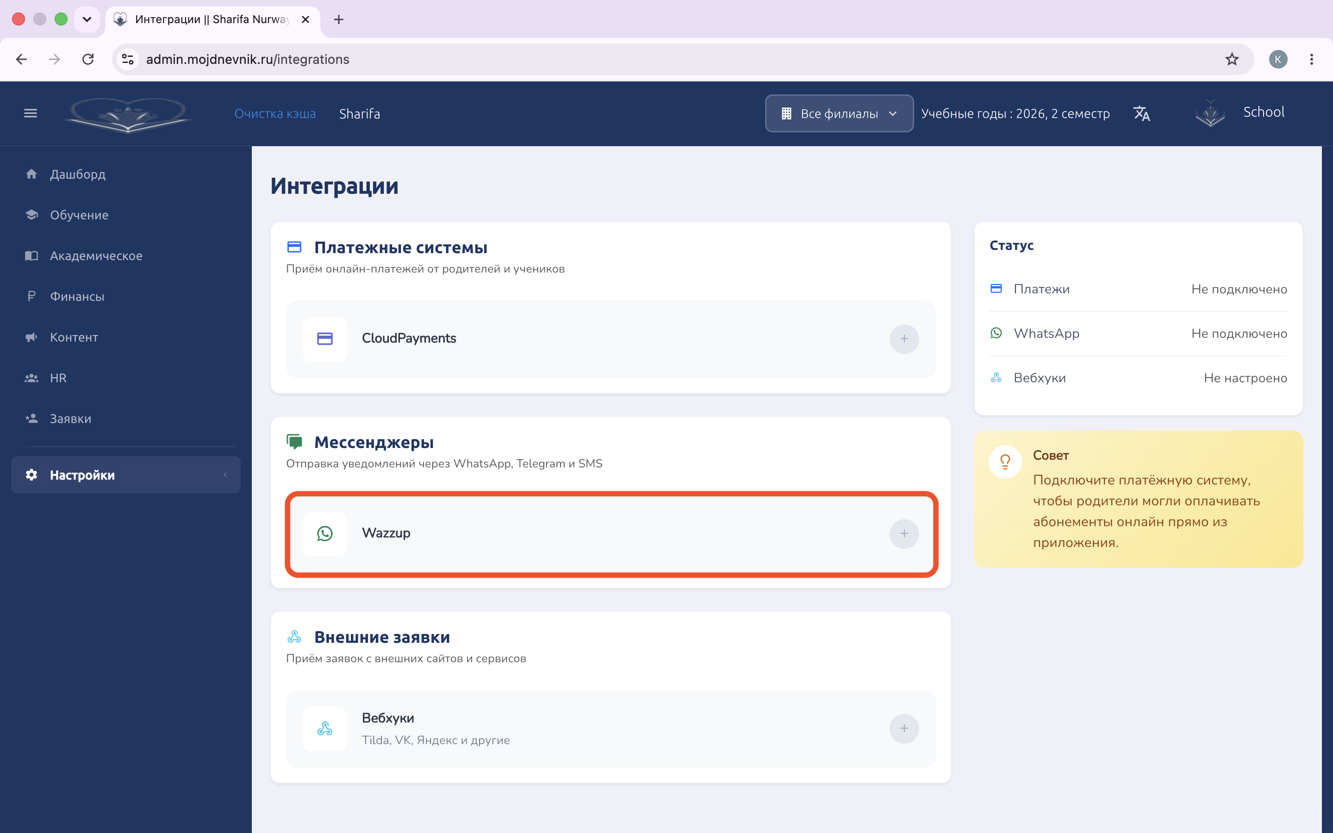Open Chrome three-dot menu
Image resolution: width=1333 pixels, height=833 pixels.
point(1311,59)
